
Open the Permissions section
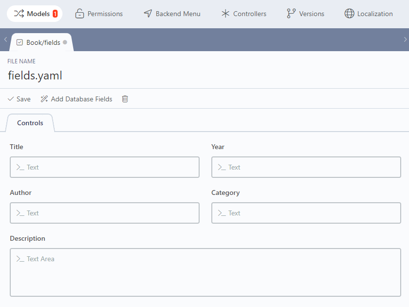(x=99, y=14)
